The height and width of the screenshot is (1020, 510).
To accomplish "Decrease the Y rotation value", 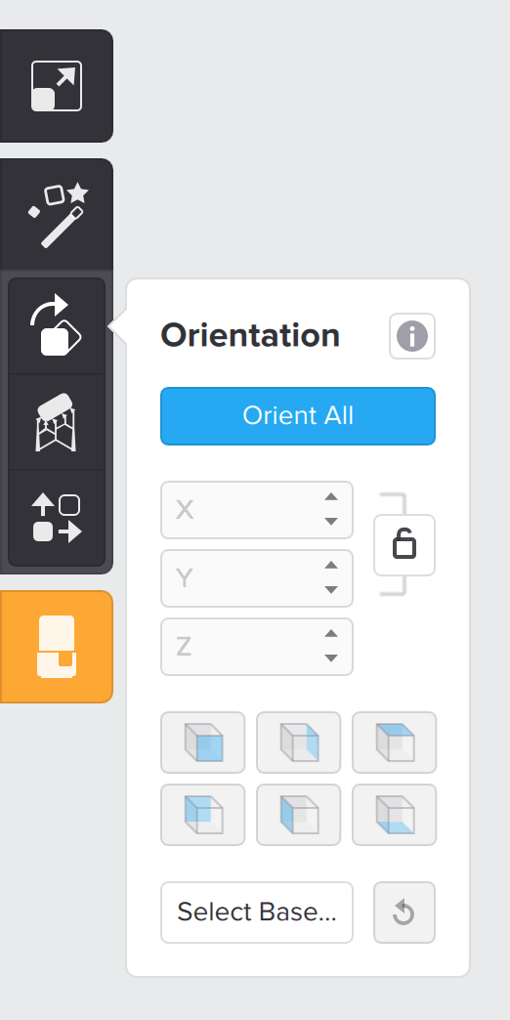I will point(331,590).
